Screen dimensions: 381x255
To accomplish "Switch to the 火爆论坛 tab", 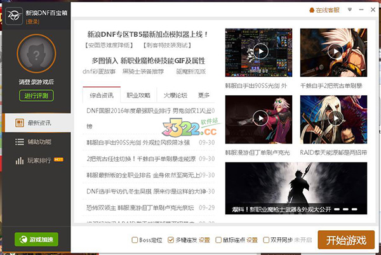I will (x=175, y=95).
